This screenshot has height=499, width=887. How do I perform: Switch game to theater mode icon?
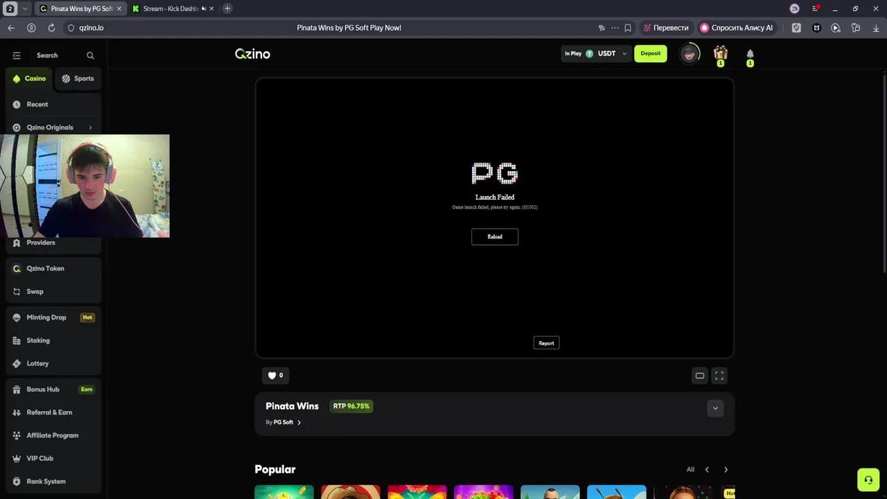tap(700, 376)
